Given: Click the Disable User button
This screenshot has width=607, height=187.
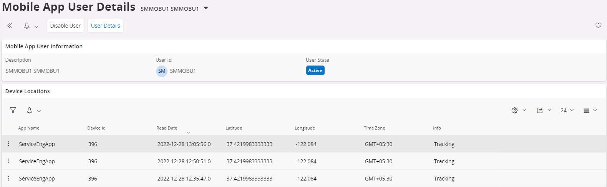Looking at the screenshot, I should click(65, 26).
